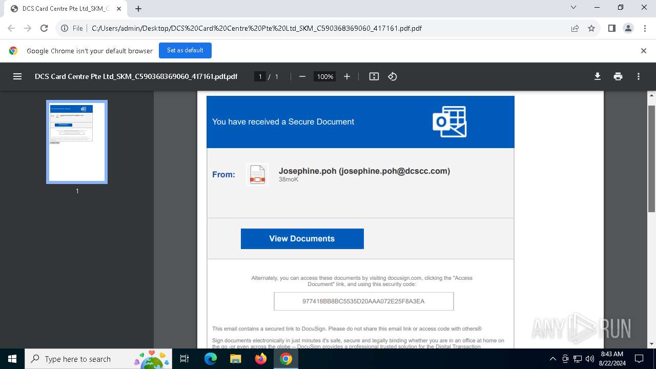Toggle Chrome side panel
656x369 pixels.
point(612,28)
